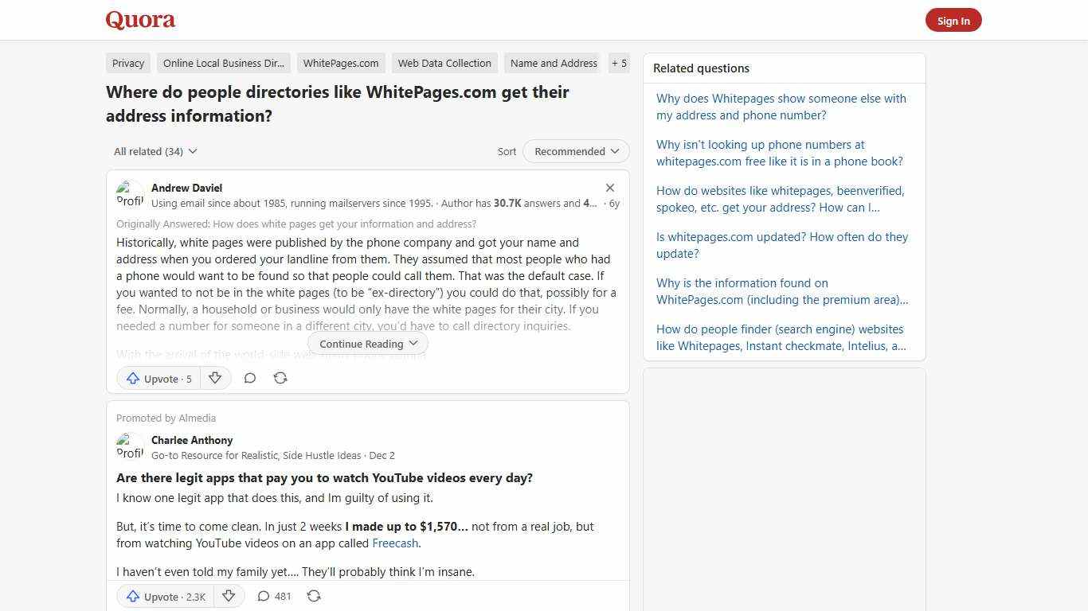Upvote Andrew Daviel's answer

click(158, 378)
